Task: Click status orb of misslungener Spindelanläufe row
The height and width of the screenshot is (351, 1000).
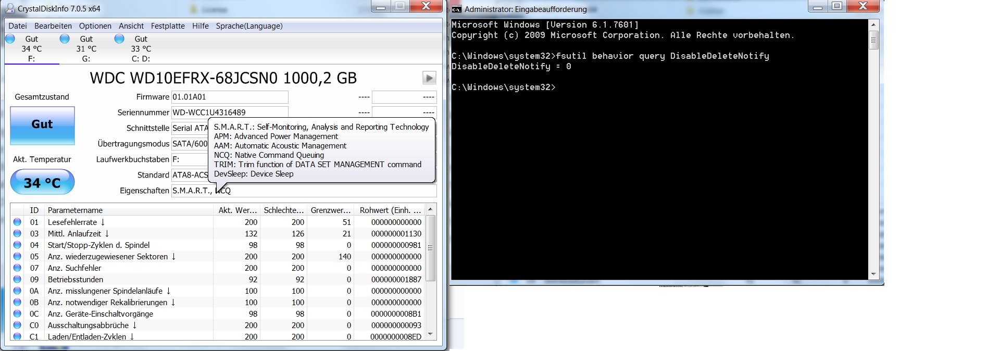Action: (x=17, y=291)
